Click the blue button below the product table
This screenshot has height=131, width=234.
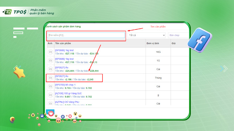50,112
